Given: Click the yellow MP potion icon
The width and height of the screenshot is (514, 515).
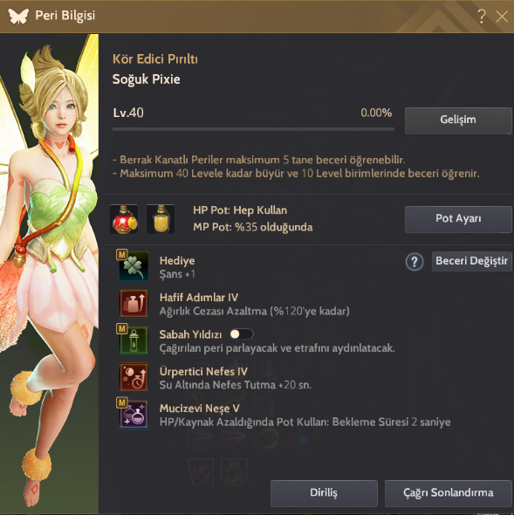Looking at the screenshot, I should (161, 219).
